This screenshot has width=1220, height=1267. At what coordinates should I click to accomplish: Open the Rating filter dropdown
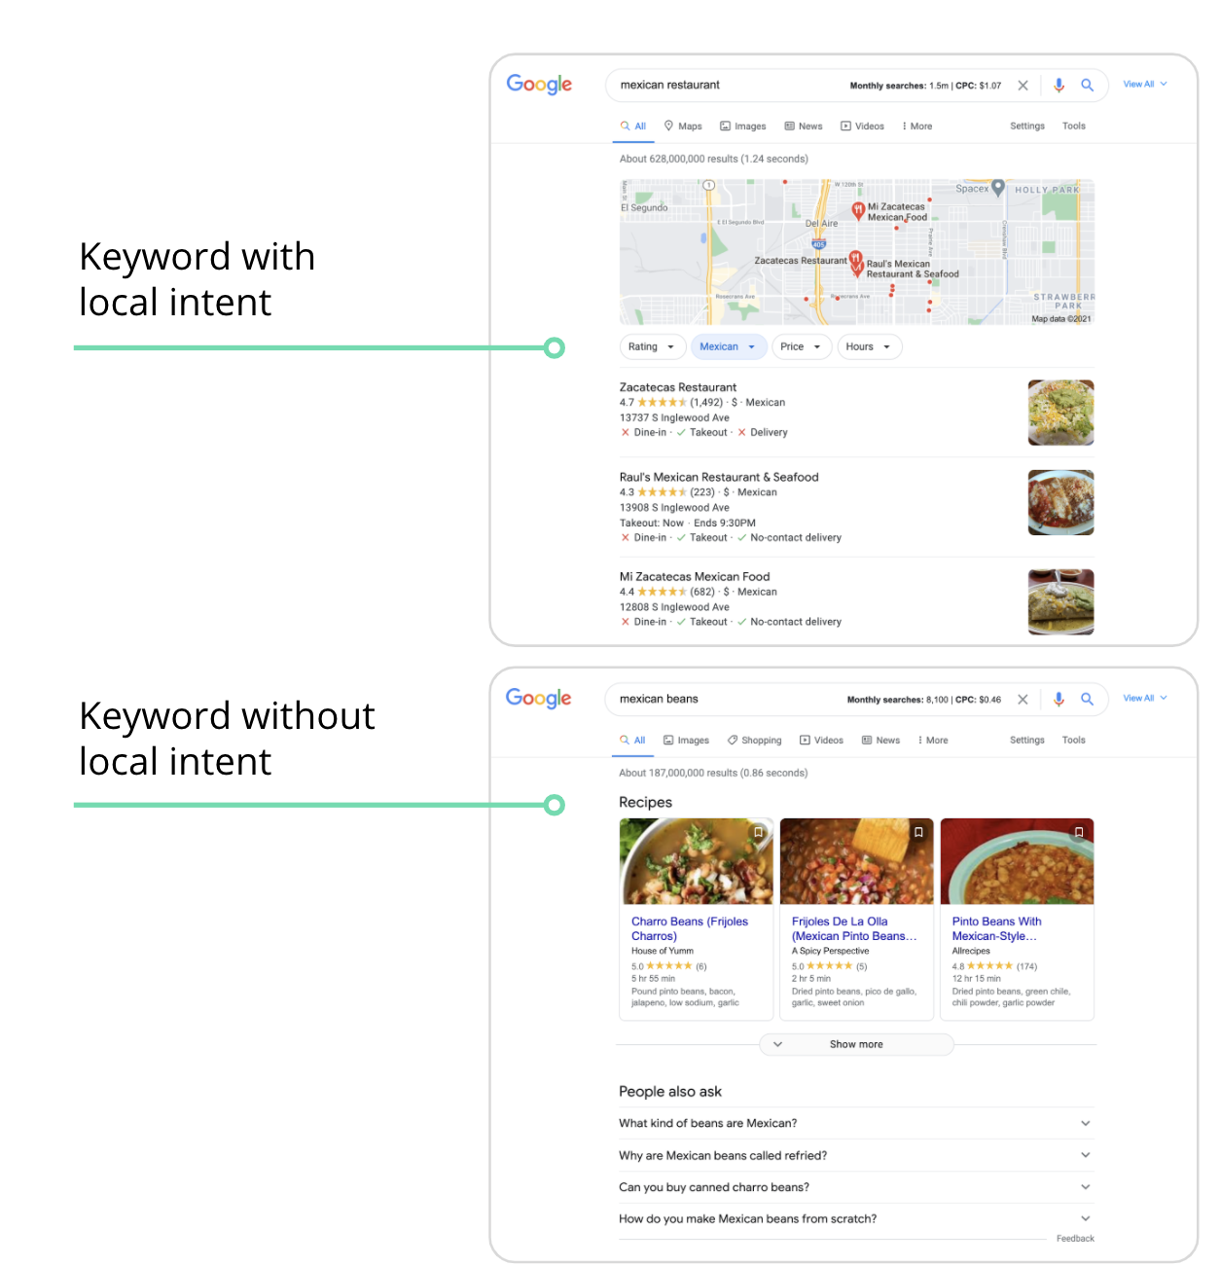coord(652,346)
